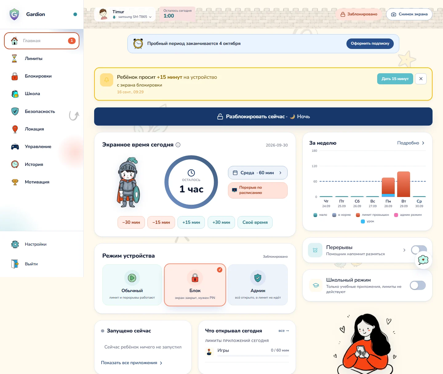This screenshot has width=443, height=374.
Task: Open the samsung SM-T865 device dropdown
Action: pos(132,17)
